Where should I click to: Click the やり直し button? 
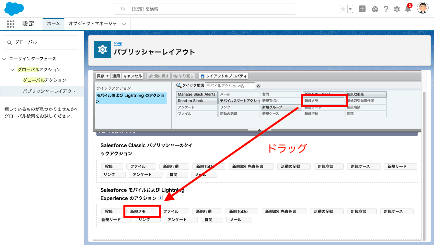(183, 76)
